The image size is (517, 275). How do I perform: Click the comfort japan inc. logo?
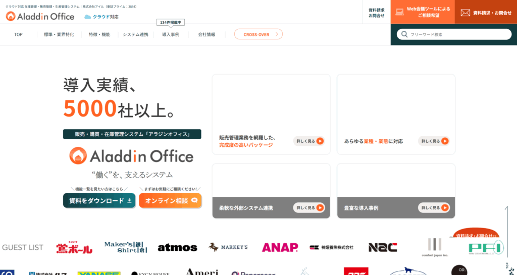pos(435,247)
